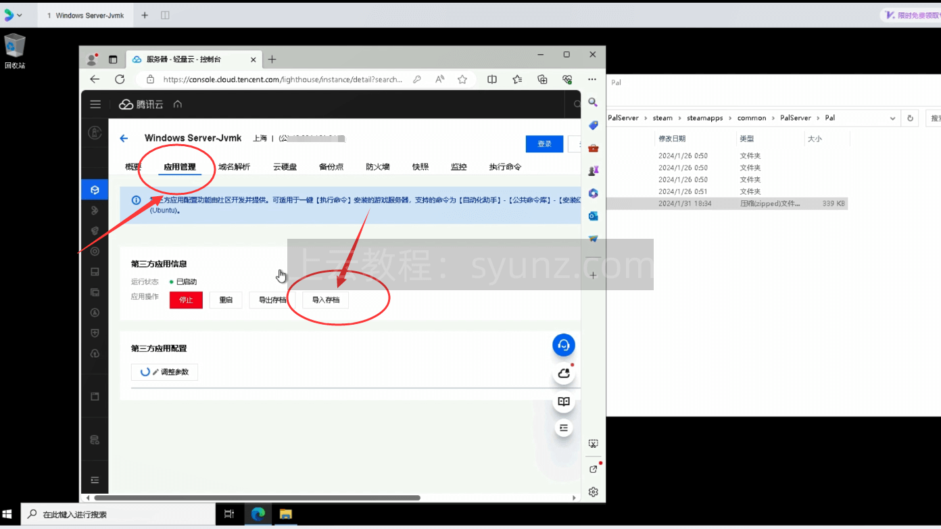Screen dimensions: 941x529
Task: Open the Edge sidebar shopping tag icon
Action: tap(593, 126)
